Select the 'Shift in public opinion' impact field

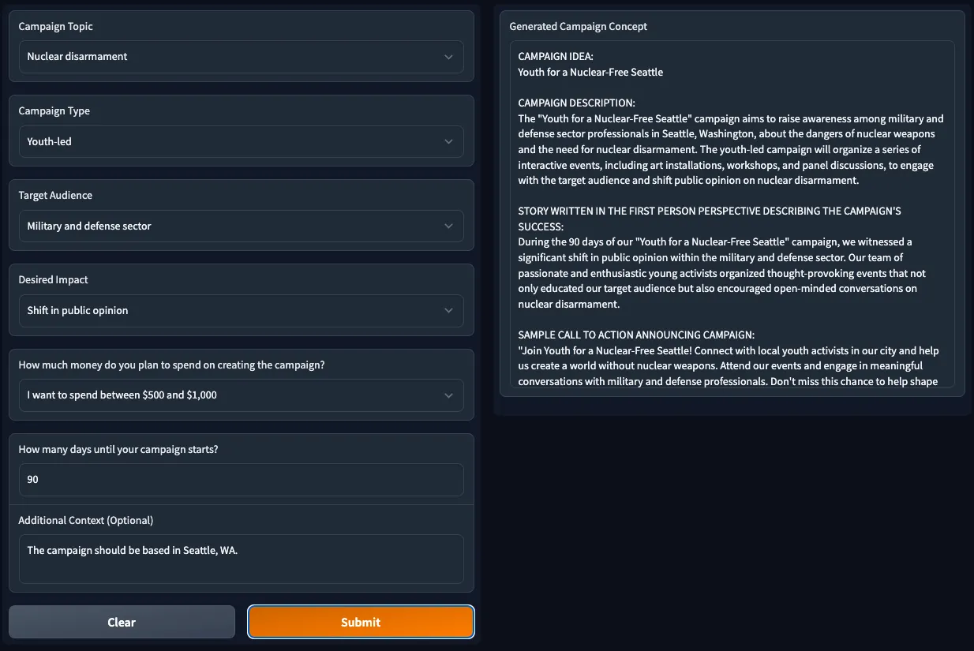coord(229,310)
